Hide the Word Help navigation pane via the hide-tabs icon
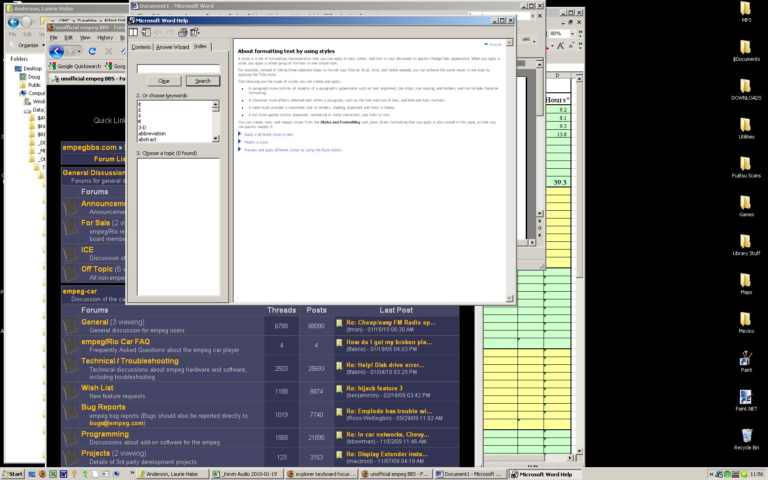The image size is (768, 480). [x=146, y=32]
